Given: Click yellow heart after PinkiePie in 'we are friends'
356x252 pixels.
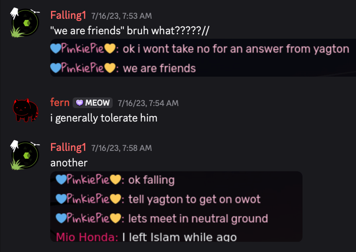Looking at the screenshot, I should (110, 68).
